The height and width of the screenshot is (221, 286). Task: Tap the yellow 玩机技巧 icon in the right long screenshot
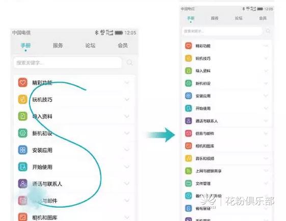[189, 58]
